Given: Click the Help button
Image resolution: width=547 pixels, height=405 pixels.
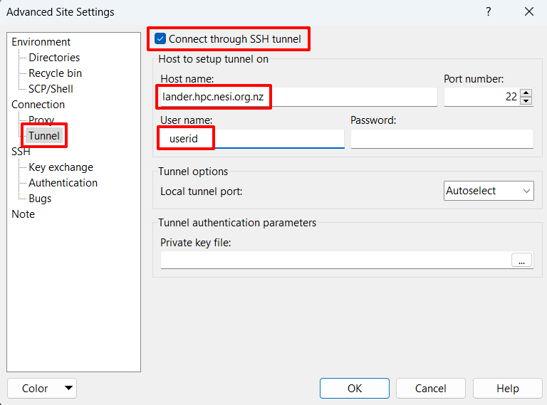Looking at the screenshot, I should click(x=507, y=389).
